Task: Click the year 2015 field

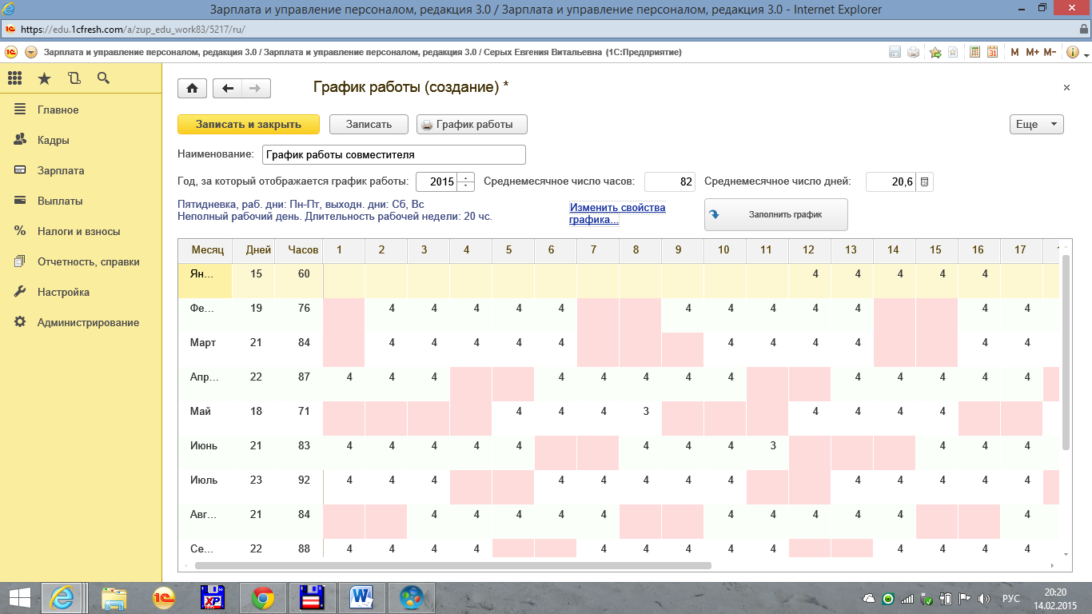Action: coord(437,181)
